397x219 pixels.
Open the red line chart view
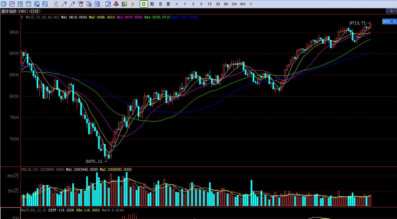point(12,4)
